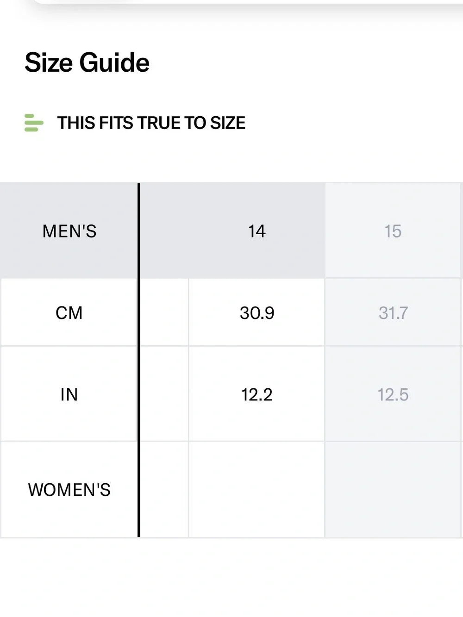Click the CM row label
This screenshot has height=617, width=463.
(69, 312)
